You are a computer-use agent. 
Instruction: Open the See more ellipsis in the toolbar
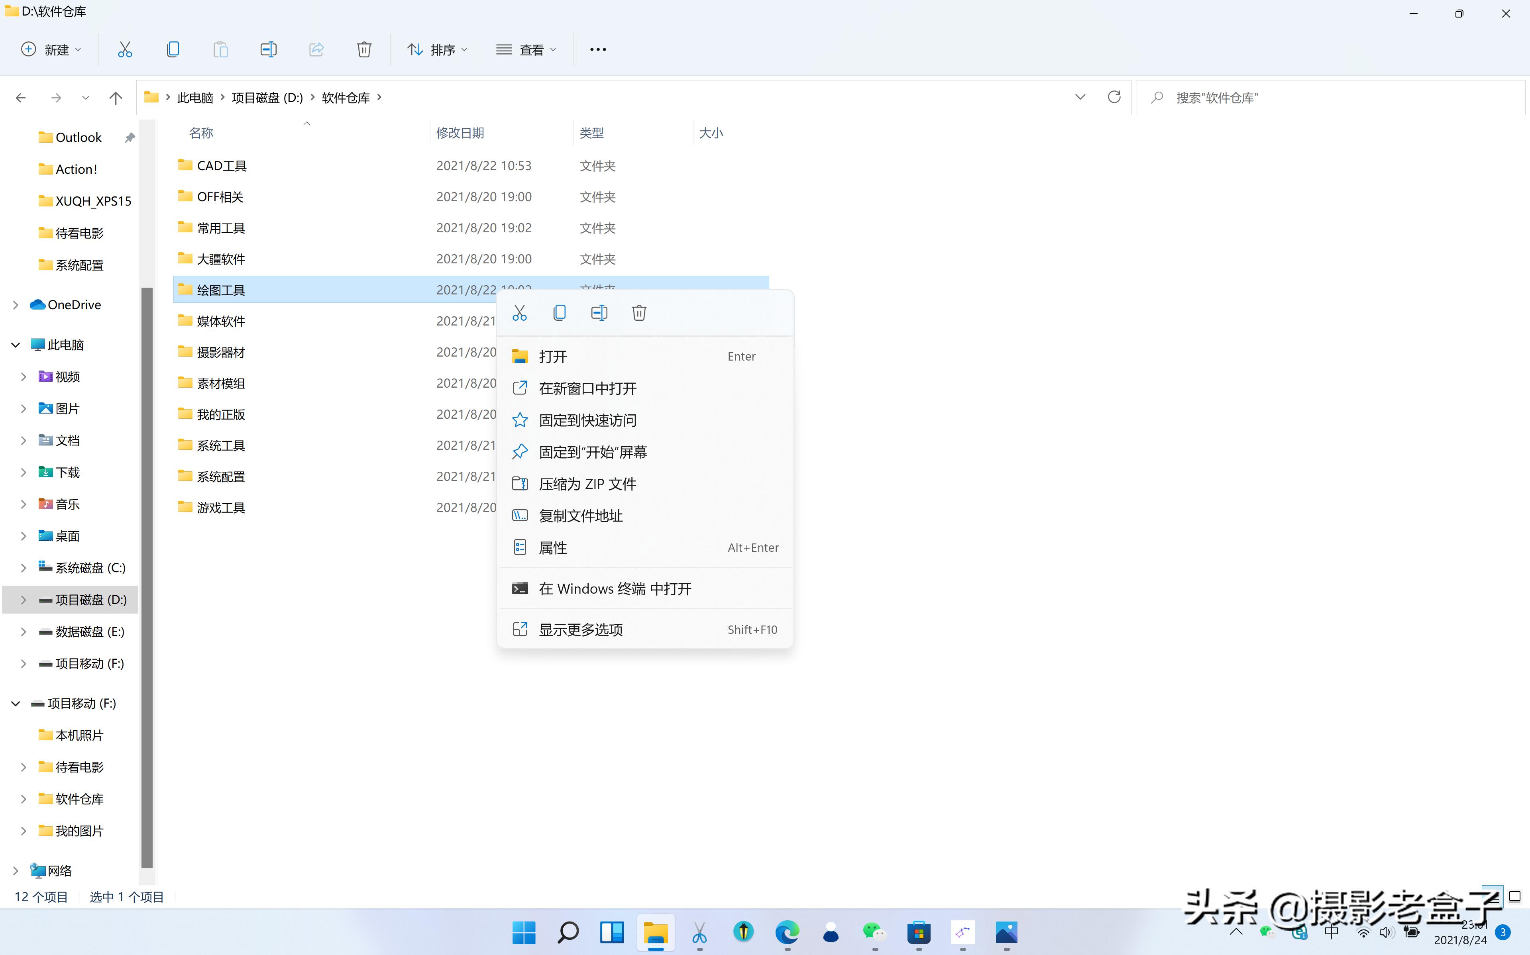[597, 49]
